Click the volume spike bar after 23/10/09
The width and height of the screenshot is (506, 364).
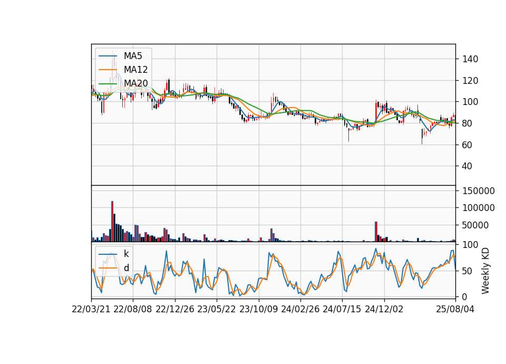click(x=271, y=235)
